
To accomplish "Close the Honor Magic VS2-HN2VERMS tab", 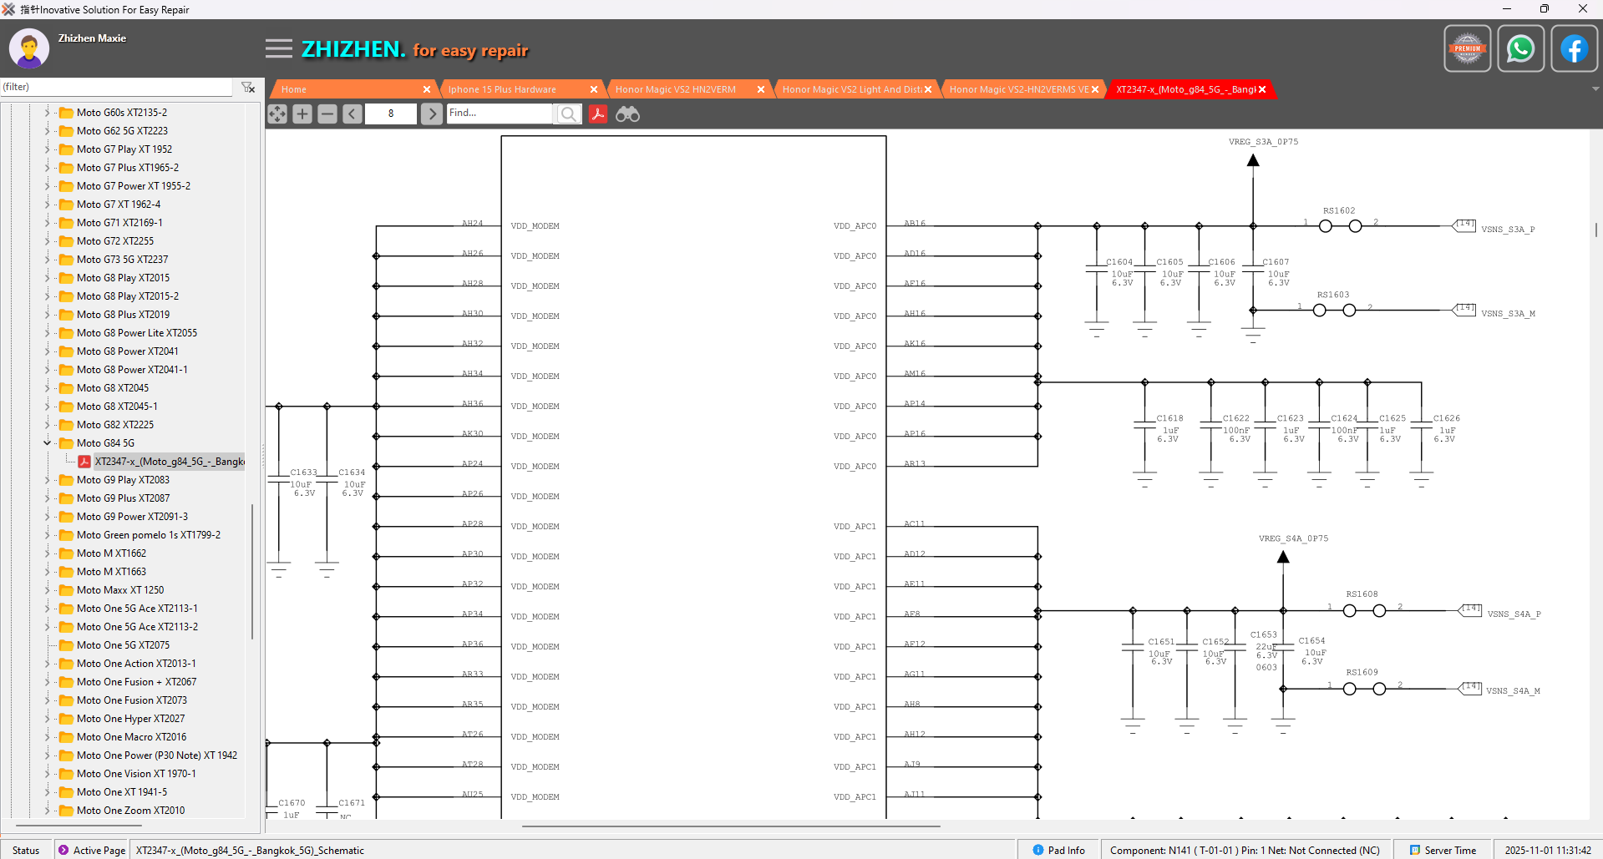I will [x=1095, y=89].
